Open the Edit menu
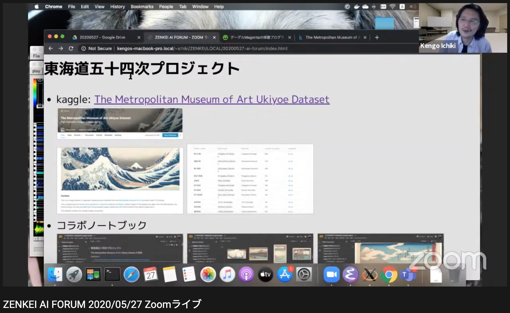 85,6
